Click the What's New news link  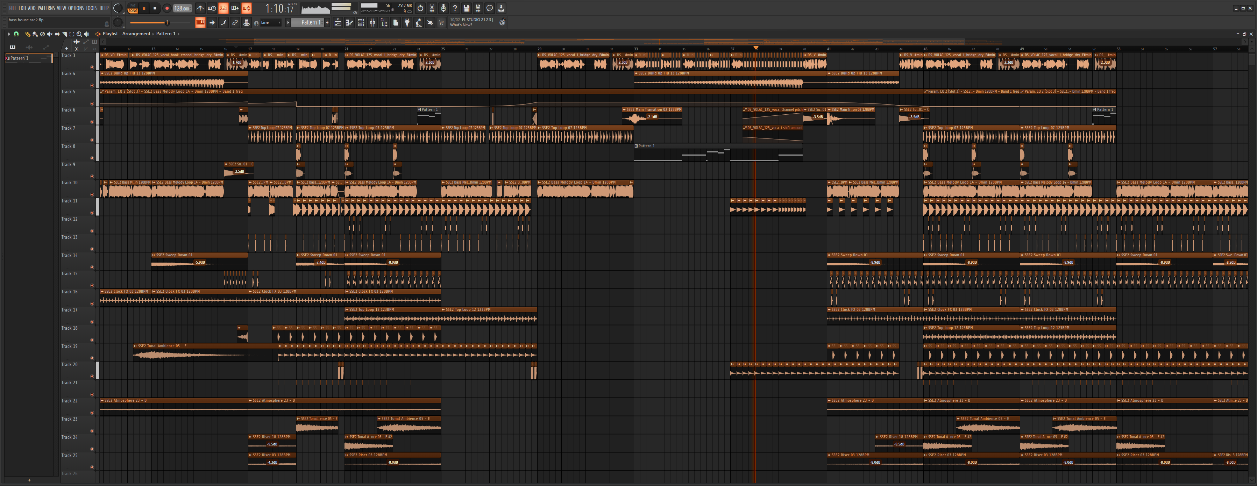[x=461, y=25]
